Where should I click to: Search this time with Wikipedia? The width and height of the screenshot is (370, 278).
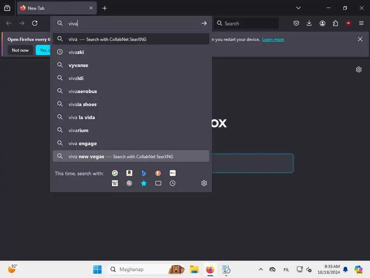pyautogui.click(x=115, y=183)
